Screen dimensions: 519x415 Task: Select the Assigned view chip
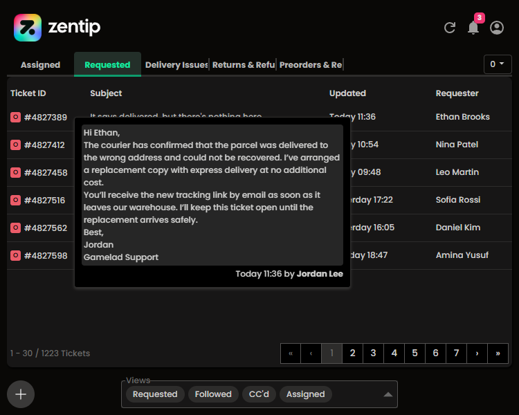305,394
